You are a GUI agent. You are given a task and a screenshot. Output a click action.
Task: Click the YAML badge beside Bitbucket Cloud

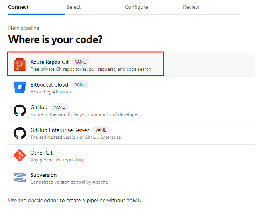(80, 85)
